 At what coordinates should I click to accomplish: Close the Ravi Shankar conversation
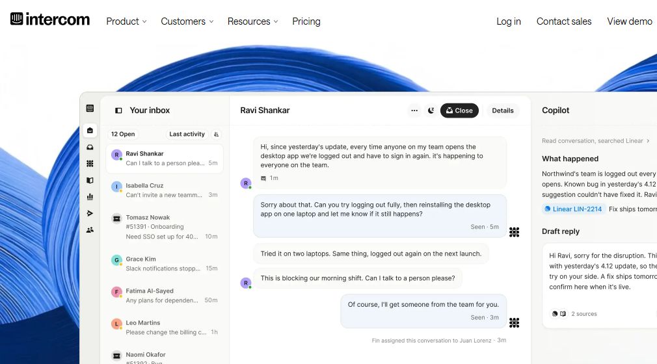[459, 110]
